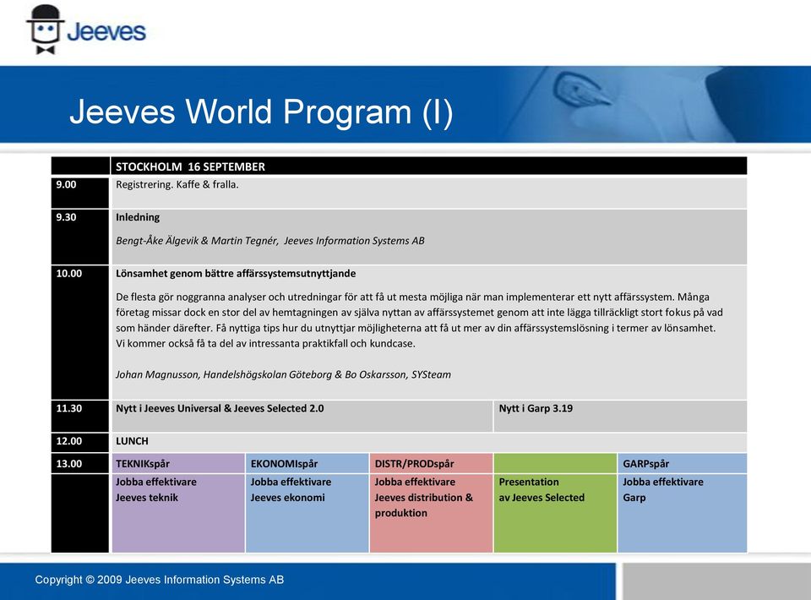Click 'Jeeves distribution & produktion' cell
811x600 pixels.
(x=431, y=513)
